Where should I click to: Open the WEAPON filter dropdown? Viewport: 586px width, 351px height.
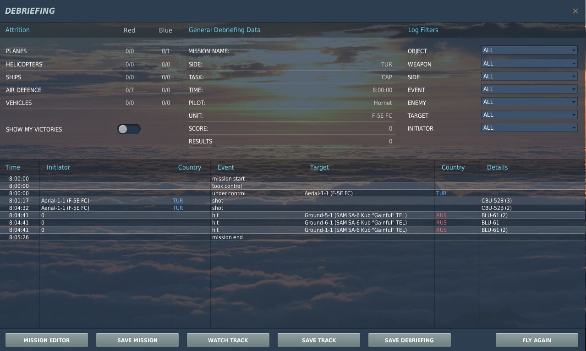(x=529, y=64)
